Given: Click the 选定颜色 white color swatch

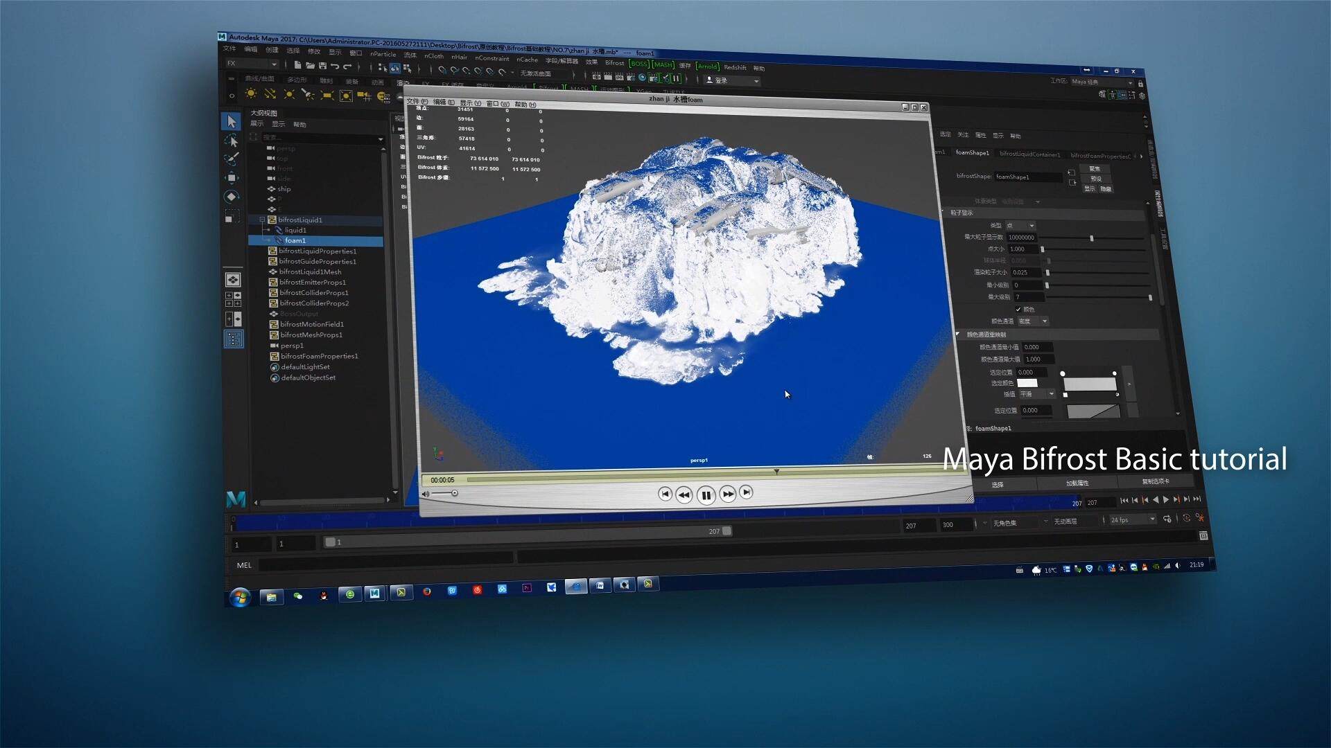Looking at the screenshot, I should pyautogui.click(x=1027, y=383).
